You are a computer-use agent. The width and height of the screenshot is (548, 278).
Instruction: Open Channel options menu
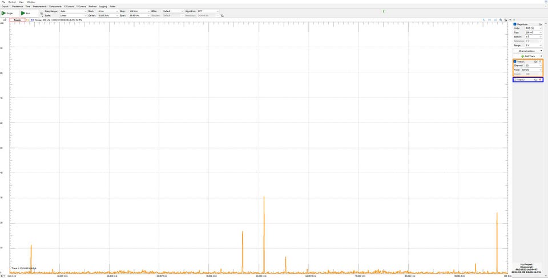[x=527, y=51]
